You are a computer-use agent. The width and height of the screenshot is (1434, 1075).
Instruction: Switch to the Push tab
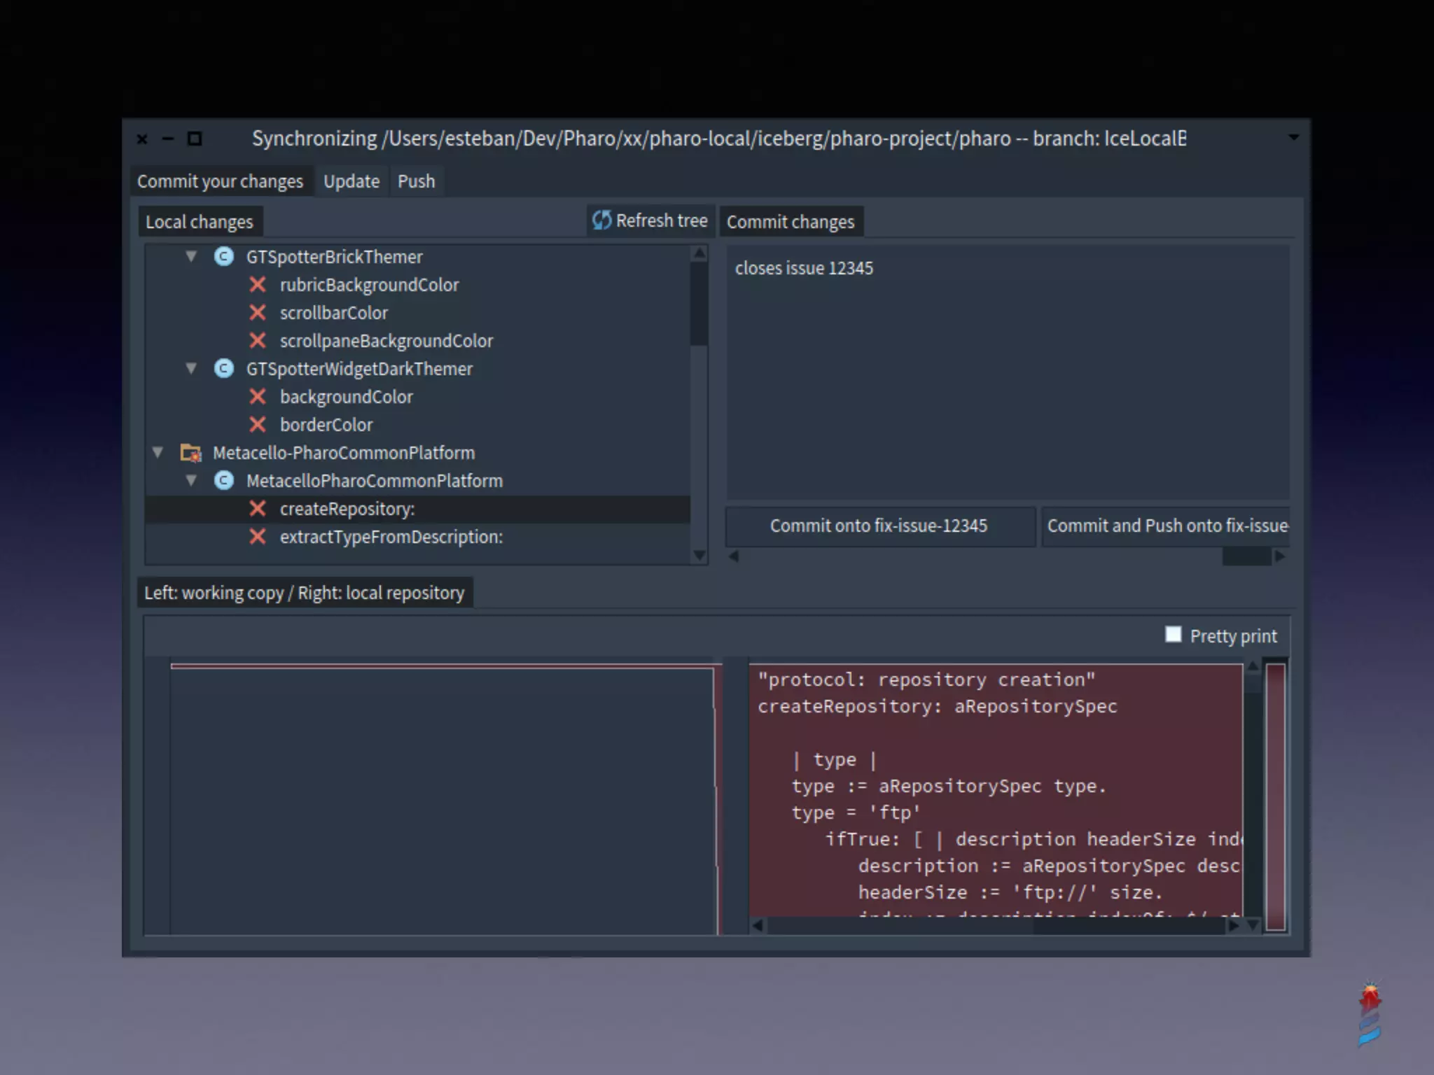[416, 181]
